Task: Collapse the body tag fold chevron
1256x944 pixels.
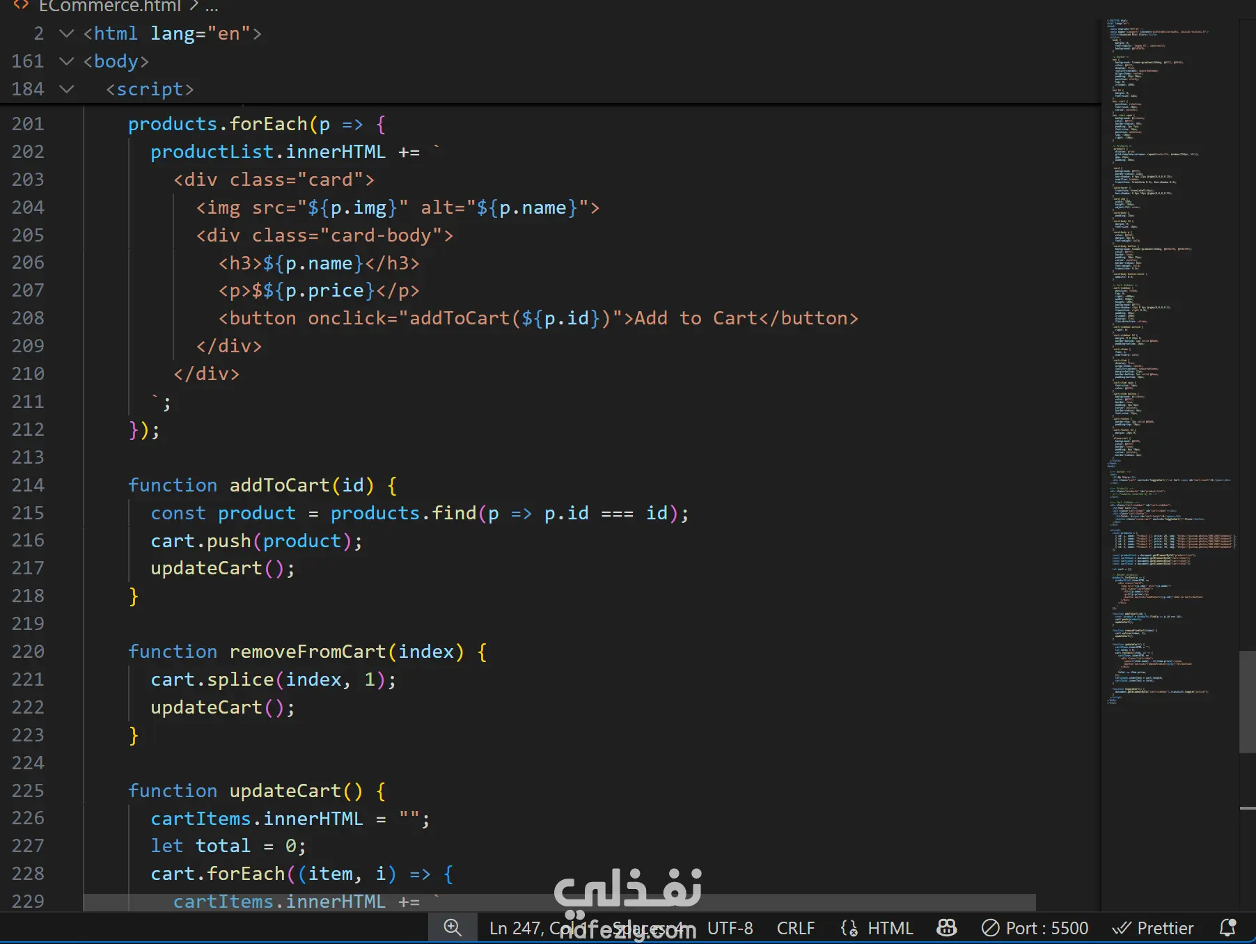Action: click(67, 61)
